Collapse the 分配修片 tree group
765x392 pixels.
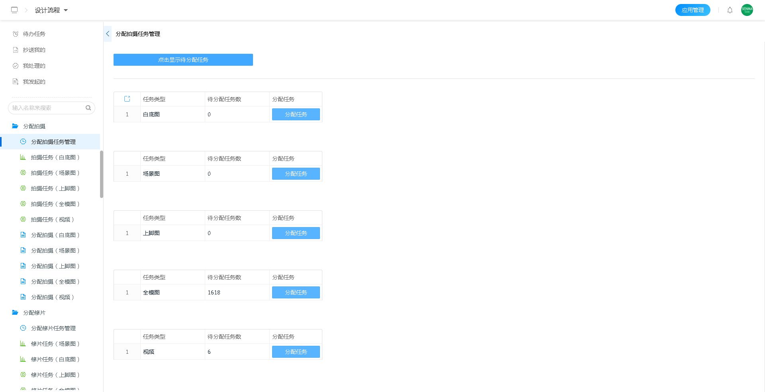pyautogui.click(x=34, y=313)
